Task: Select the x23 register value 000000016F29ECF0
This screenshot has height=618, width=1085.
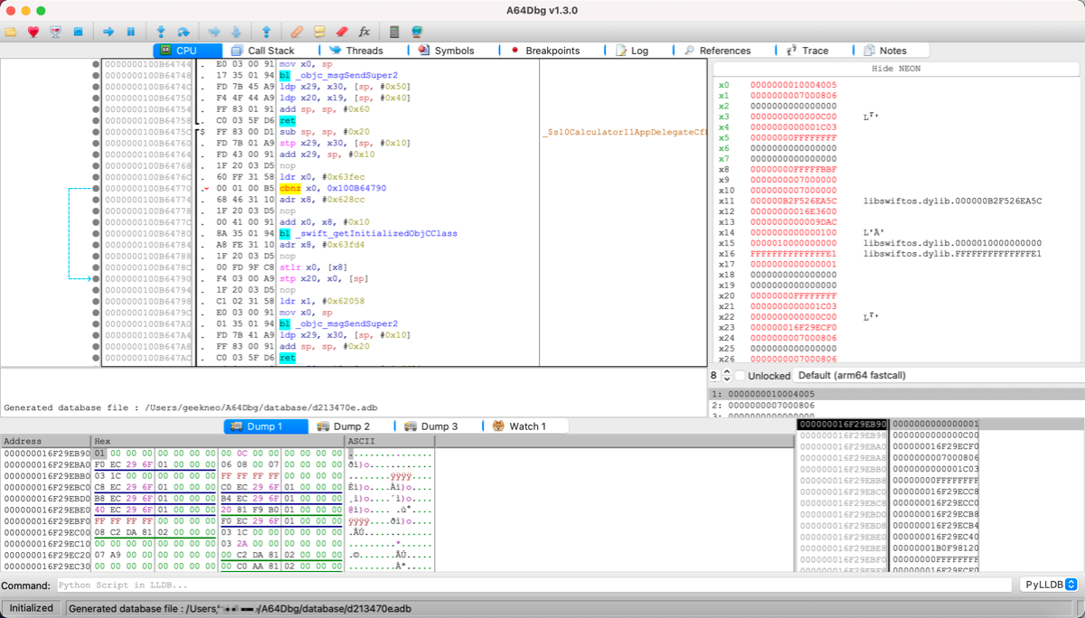Action: pos(795,327)
